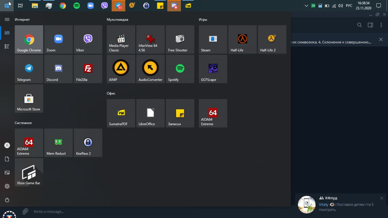Open the Google Chrome tile

(x=29, y=39)
